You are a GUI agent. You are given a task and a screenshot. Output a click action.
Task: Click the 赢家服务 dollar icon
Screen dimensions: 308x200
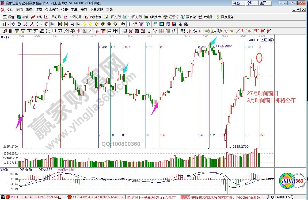225,17
